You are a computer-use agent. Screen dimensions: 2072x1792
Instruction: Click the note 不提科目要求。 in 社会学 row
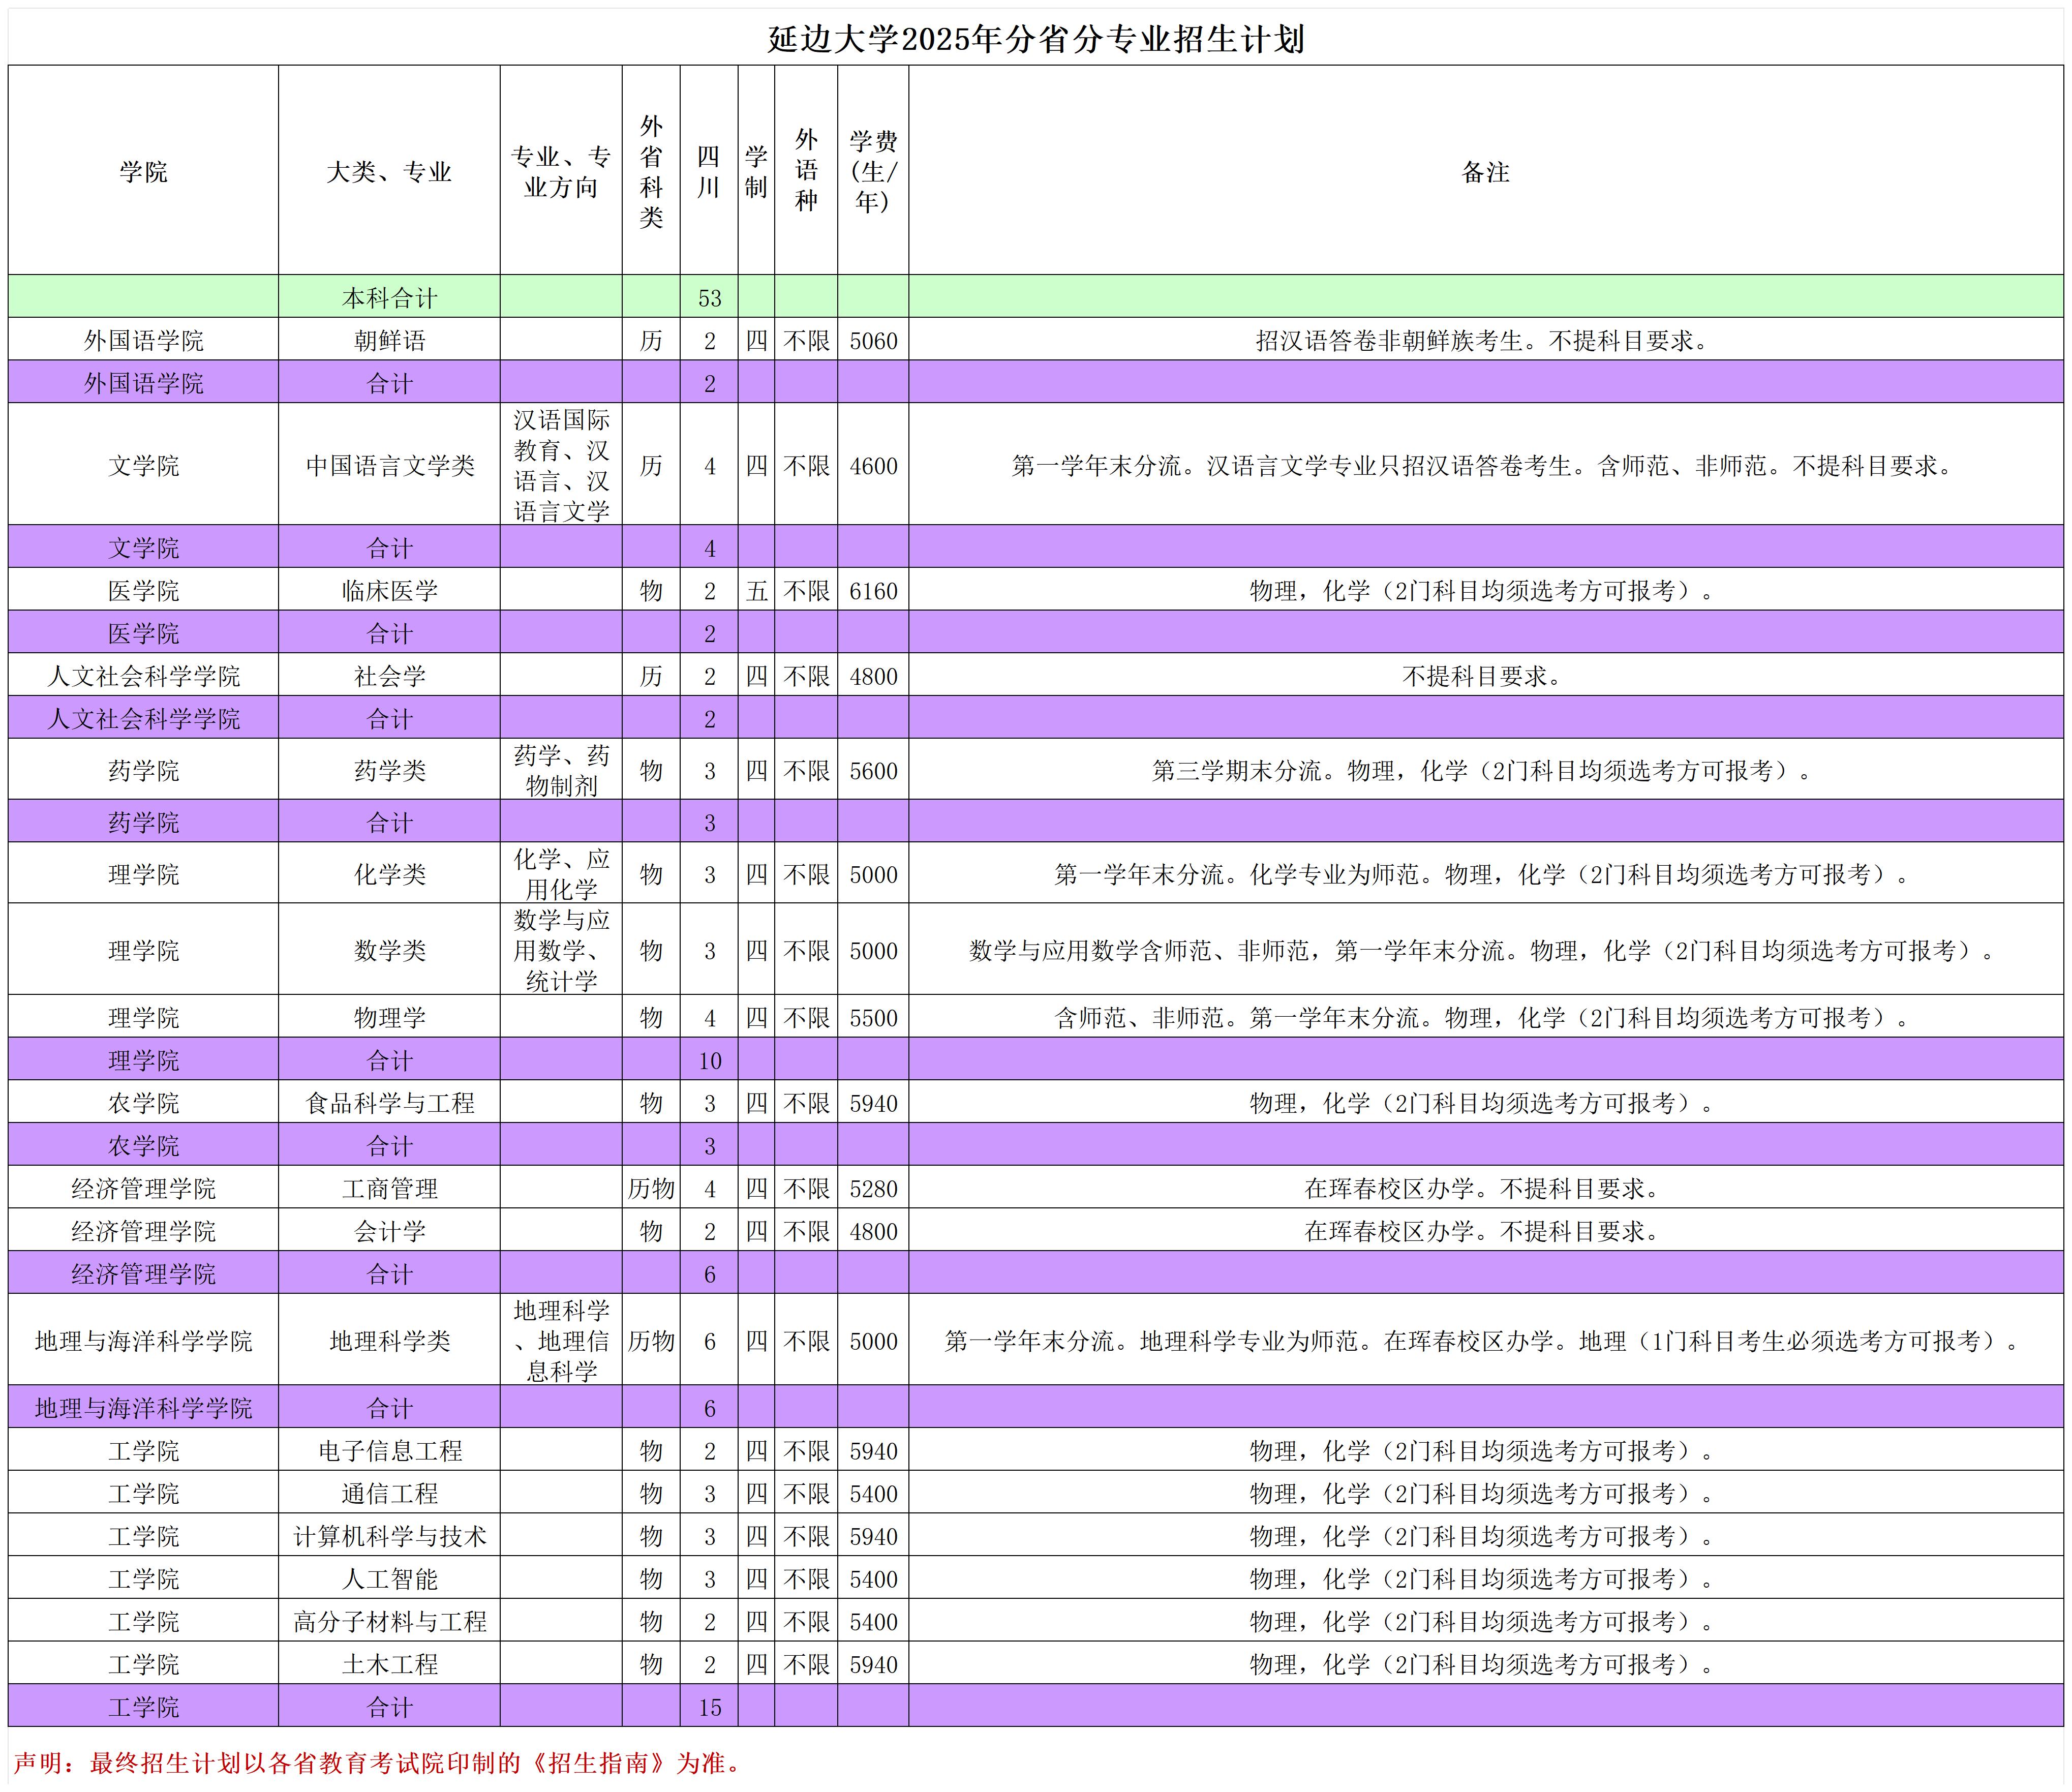click(1485, 676)
